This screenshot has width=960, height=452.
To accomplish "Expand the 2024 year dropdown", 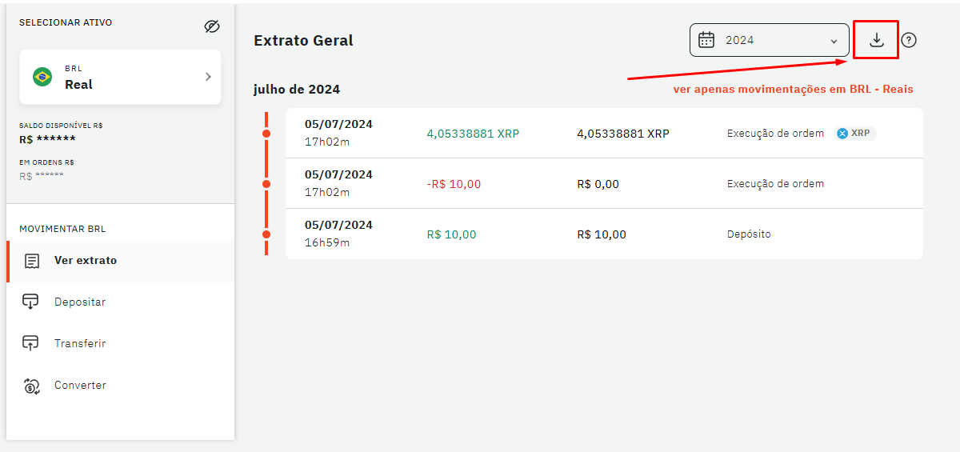I will point(834,41).
